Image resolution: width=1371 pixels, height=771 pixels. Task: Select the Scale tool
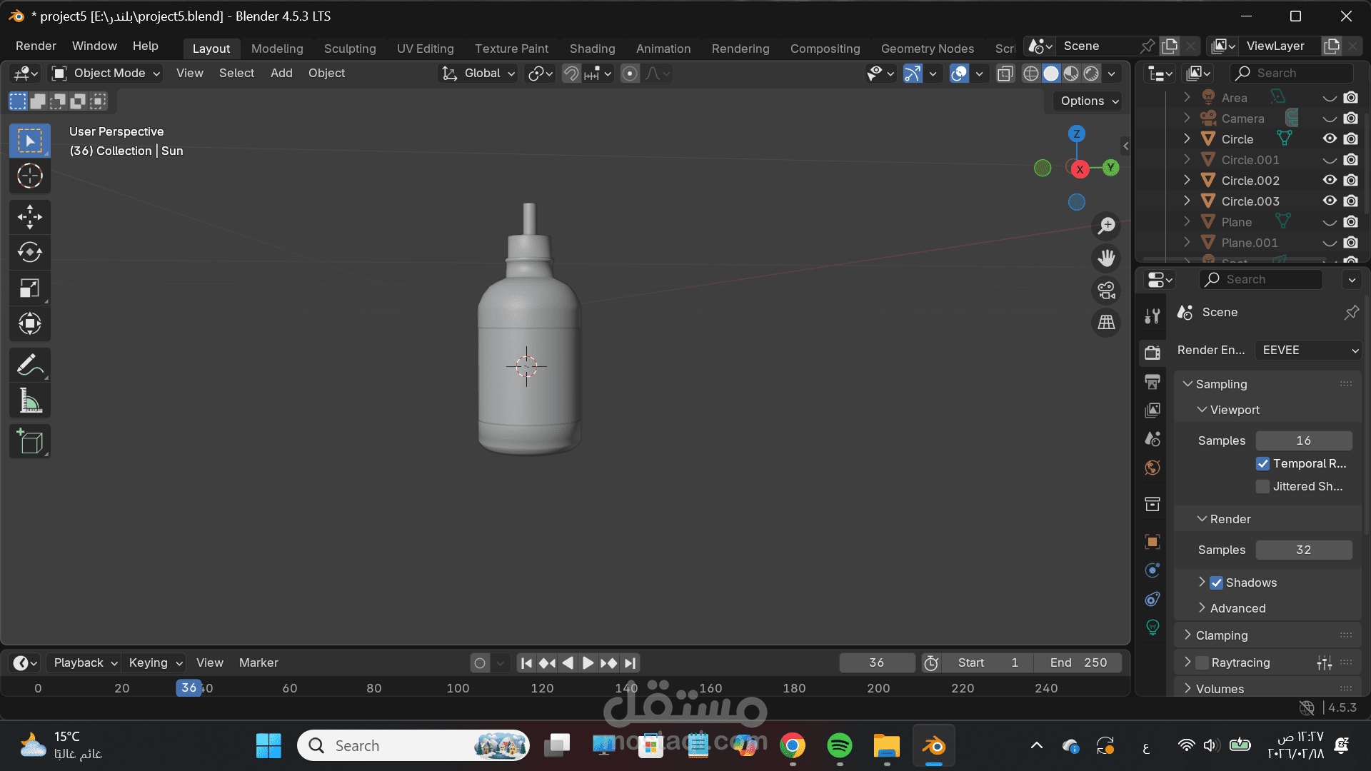[x=29, y=288]
